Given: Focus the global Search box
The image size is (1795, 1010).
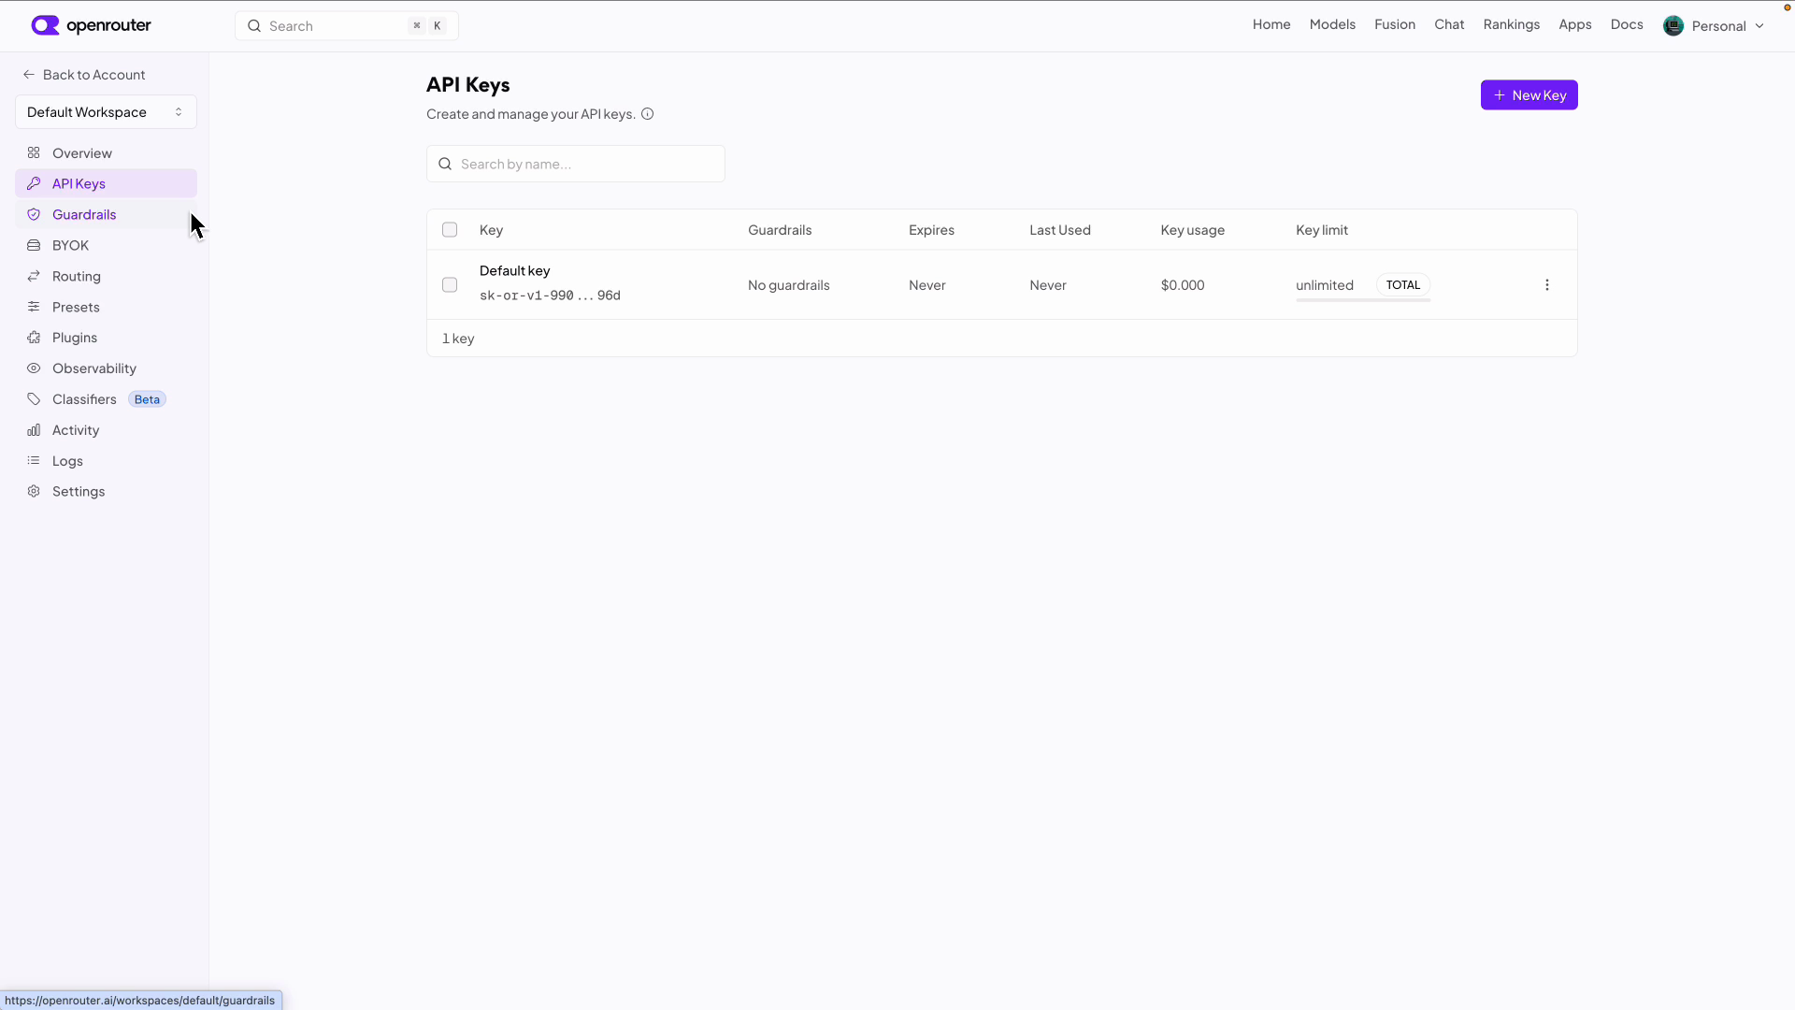Looking at the screenshot, I should pyautogui.click(x=346, y=26).
